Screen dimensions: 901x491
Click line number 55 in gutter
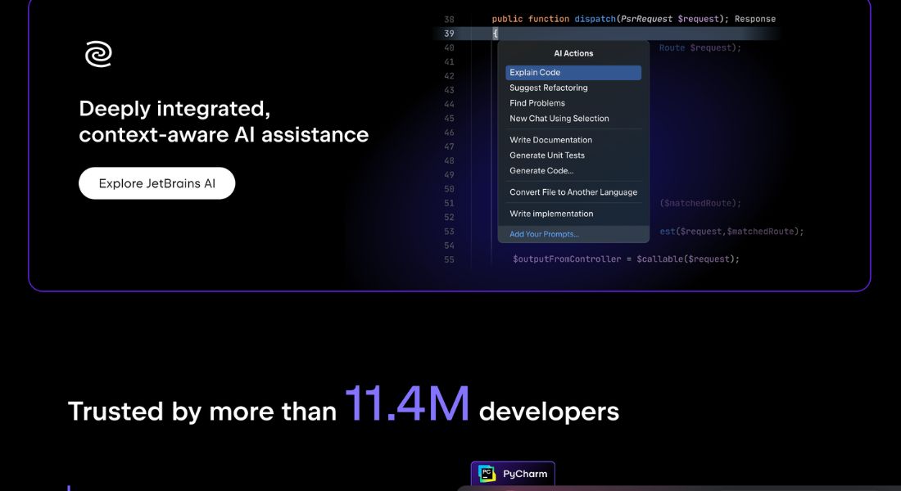(x=449, y=259)
